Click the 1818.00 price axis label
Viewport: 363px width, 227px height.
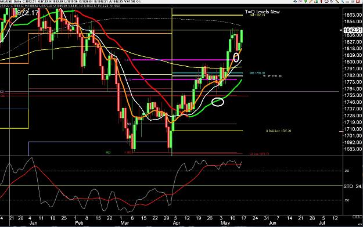pyautogui.click(x=353, y=48)
